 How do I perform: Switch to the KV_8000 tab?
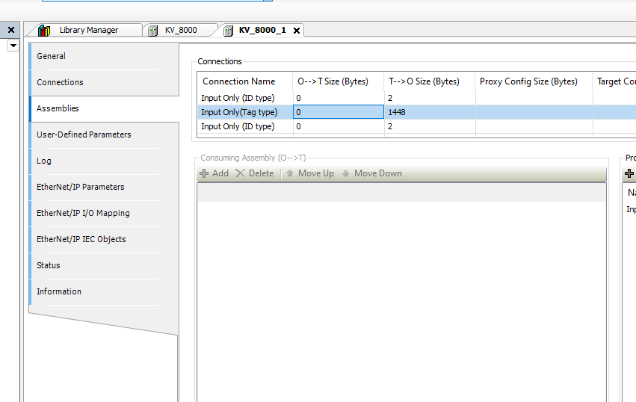[181, 30]
